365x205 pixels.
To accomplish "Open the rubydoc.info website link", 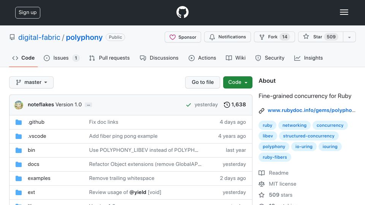I will [x=311, y=110].
